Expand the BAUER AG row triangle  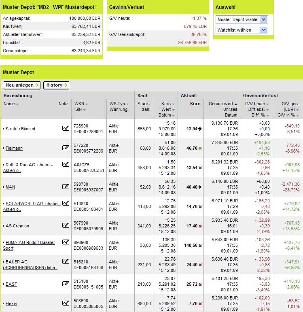click(x=4, y=262)
